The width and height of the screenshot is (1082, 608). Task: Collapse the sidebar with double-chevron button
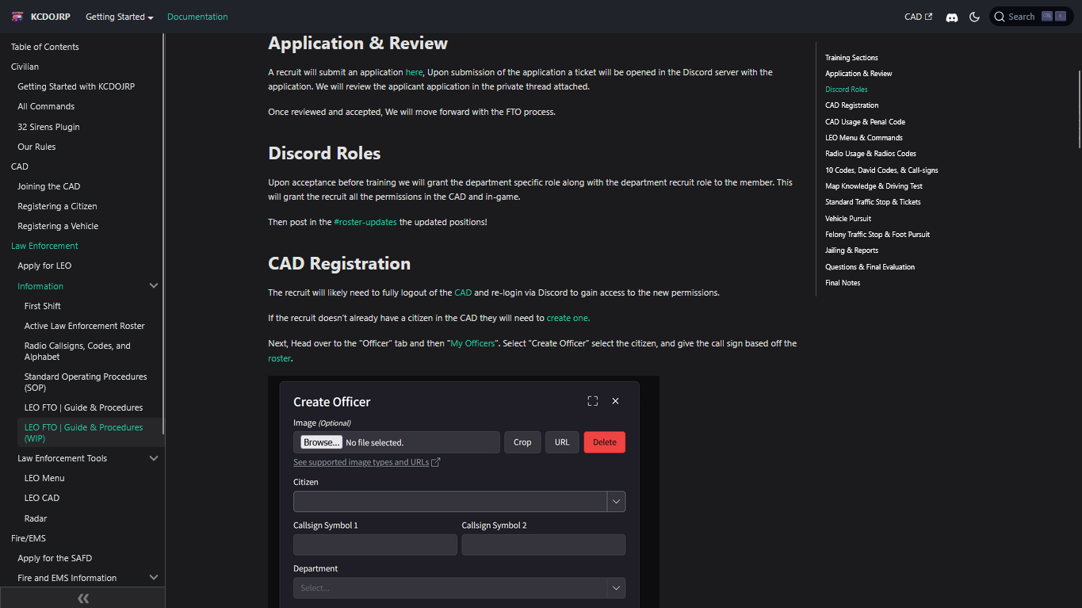tap(82, 598)
